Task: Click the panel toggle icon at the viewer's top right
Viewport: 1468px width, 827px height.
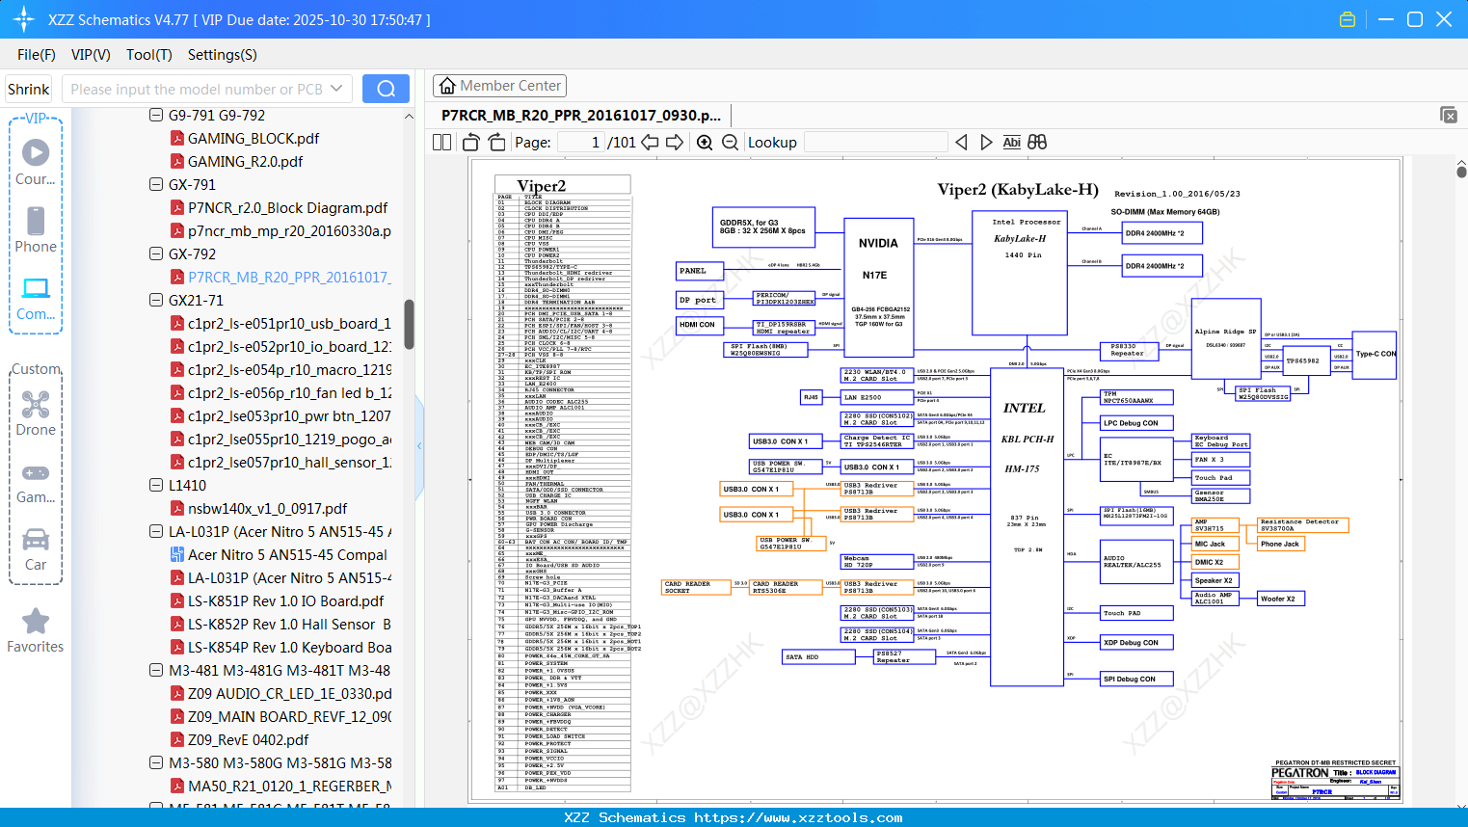Action: [1448, 115]
